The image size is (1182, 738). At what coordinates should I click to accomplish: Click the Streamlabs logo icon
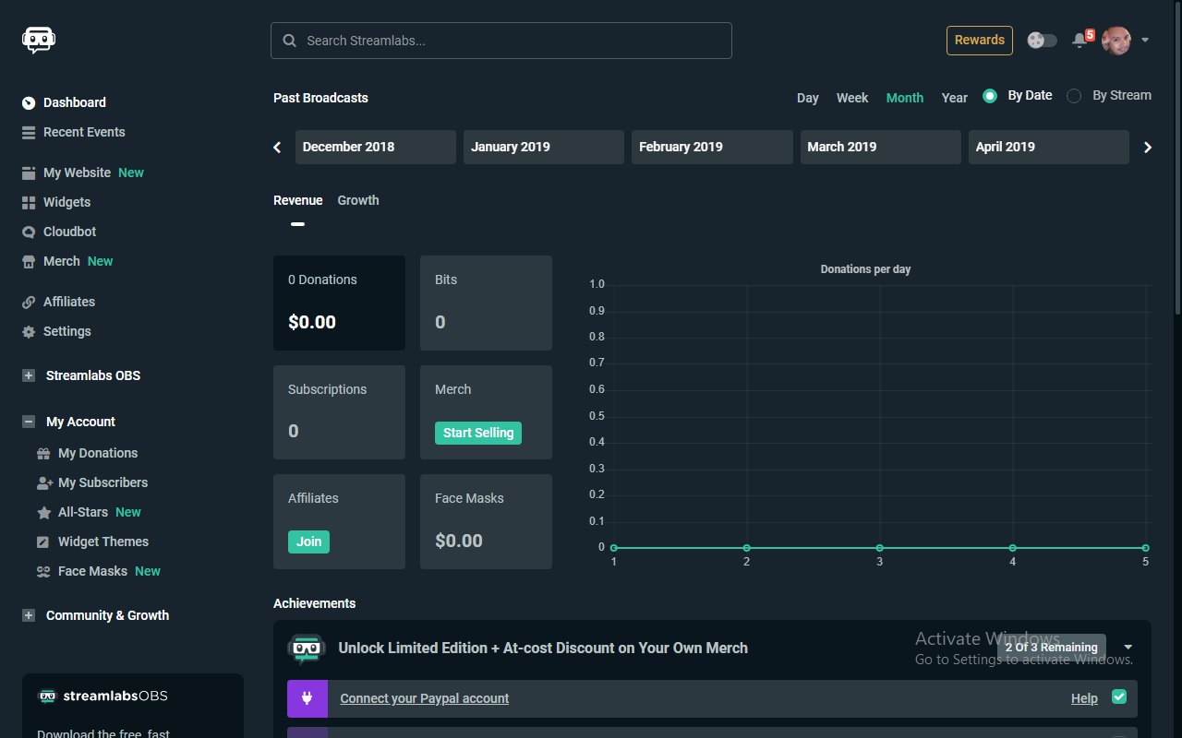tap(39, 41)
